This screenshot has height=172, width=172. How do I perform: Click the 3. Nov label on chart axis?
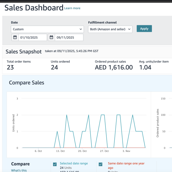pos(126,151)
